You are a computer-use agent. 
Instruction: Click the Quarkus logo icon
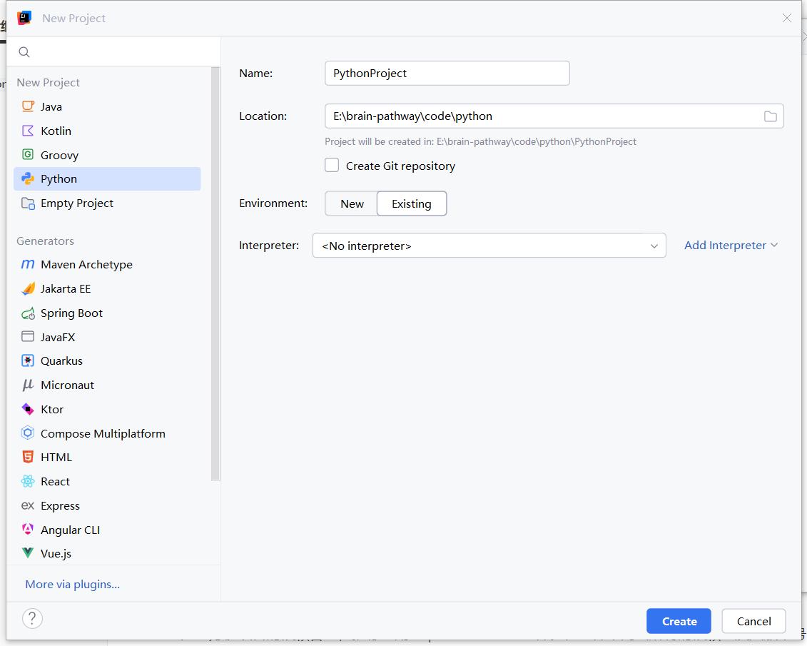pos(28,361)
